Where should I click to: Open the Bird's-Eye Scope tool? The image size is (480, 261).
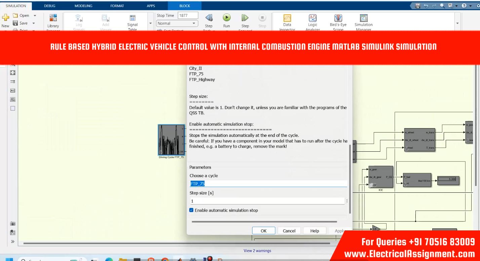tap(338, 18)
